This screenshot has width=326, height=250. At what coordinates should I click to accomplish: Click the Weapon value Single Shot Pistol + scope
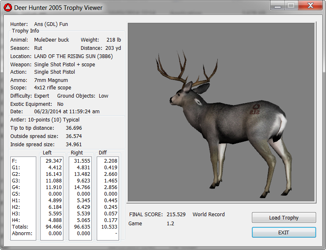[x=65, y=65]
